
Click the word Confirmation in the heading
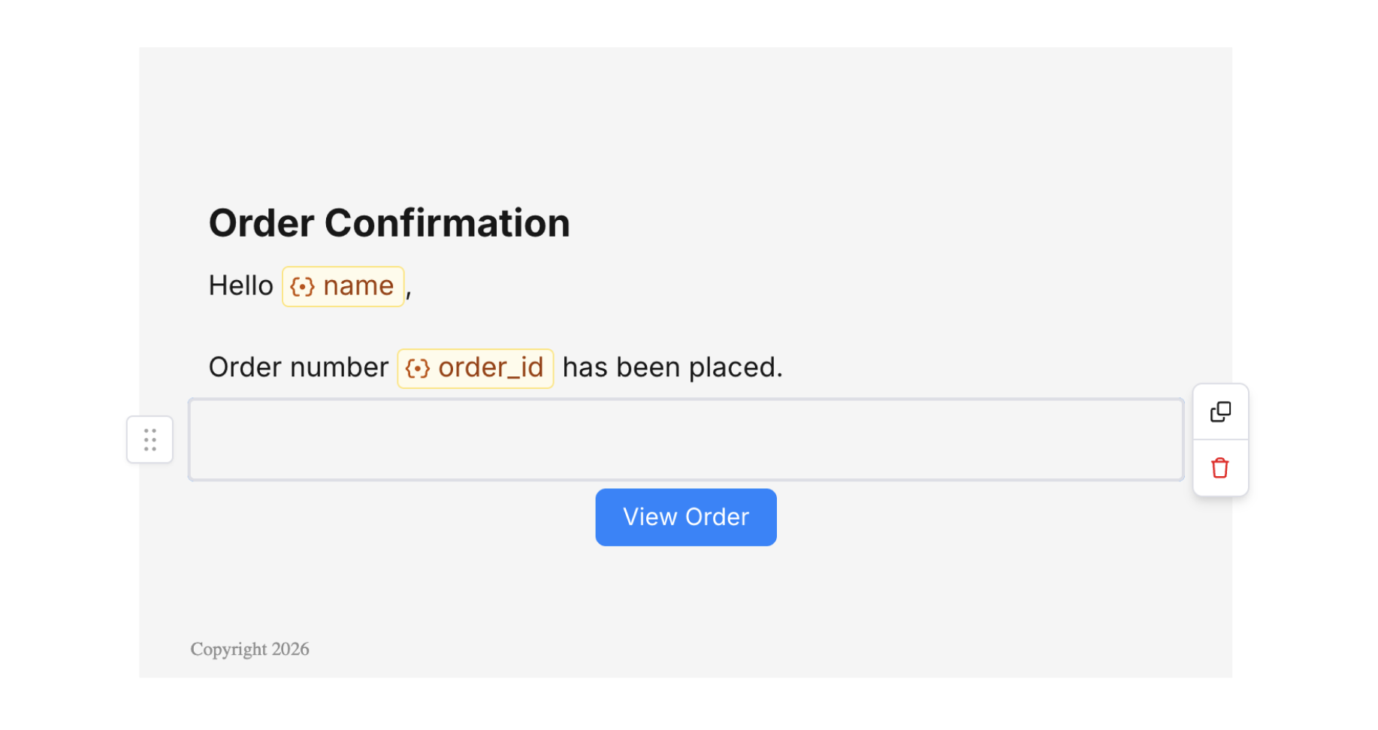447,224
